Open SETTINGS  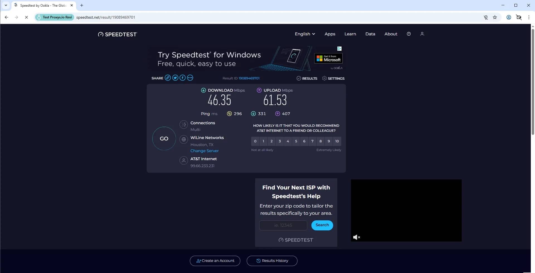point(333,78)
